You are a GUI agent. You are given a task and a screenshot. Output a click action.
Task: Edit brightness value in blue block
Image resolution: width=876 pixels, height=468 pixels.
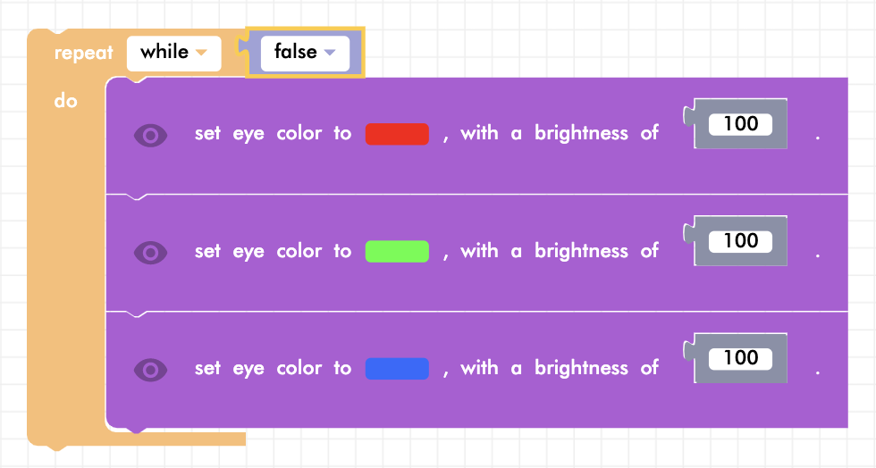click(x=740, y=358)
